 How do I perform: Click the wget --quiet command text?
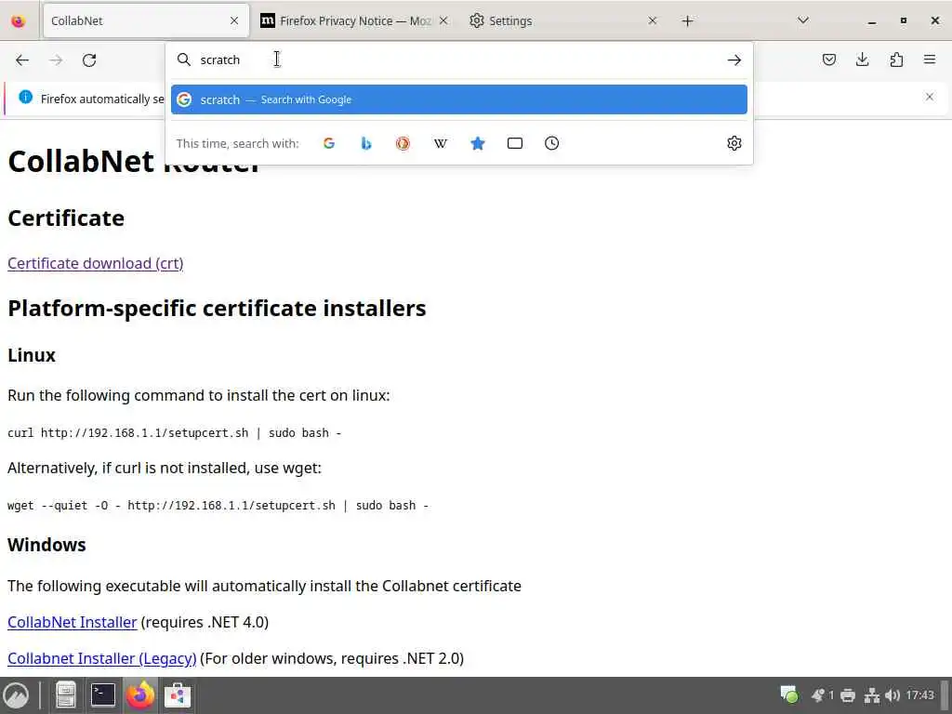click(x=218, y=505)
